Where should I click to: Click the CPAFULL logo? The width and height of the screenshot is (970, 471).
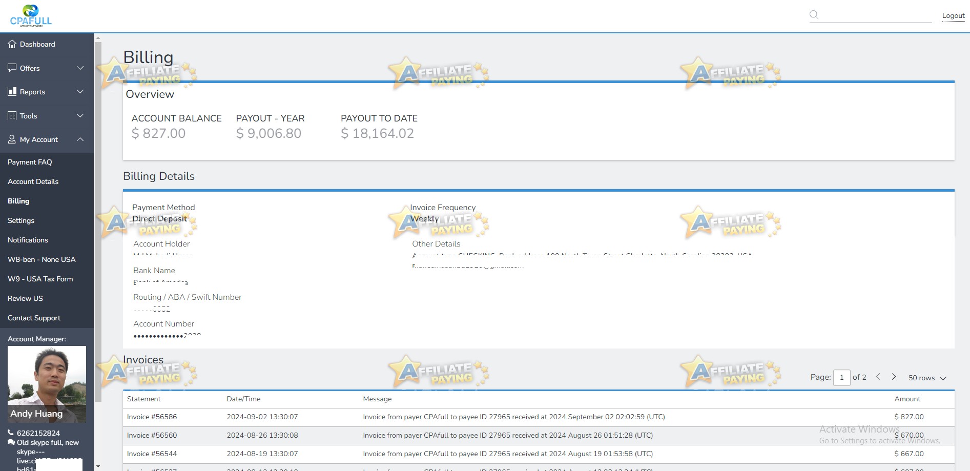(31, 15)
